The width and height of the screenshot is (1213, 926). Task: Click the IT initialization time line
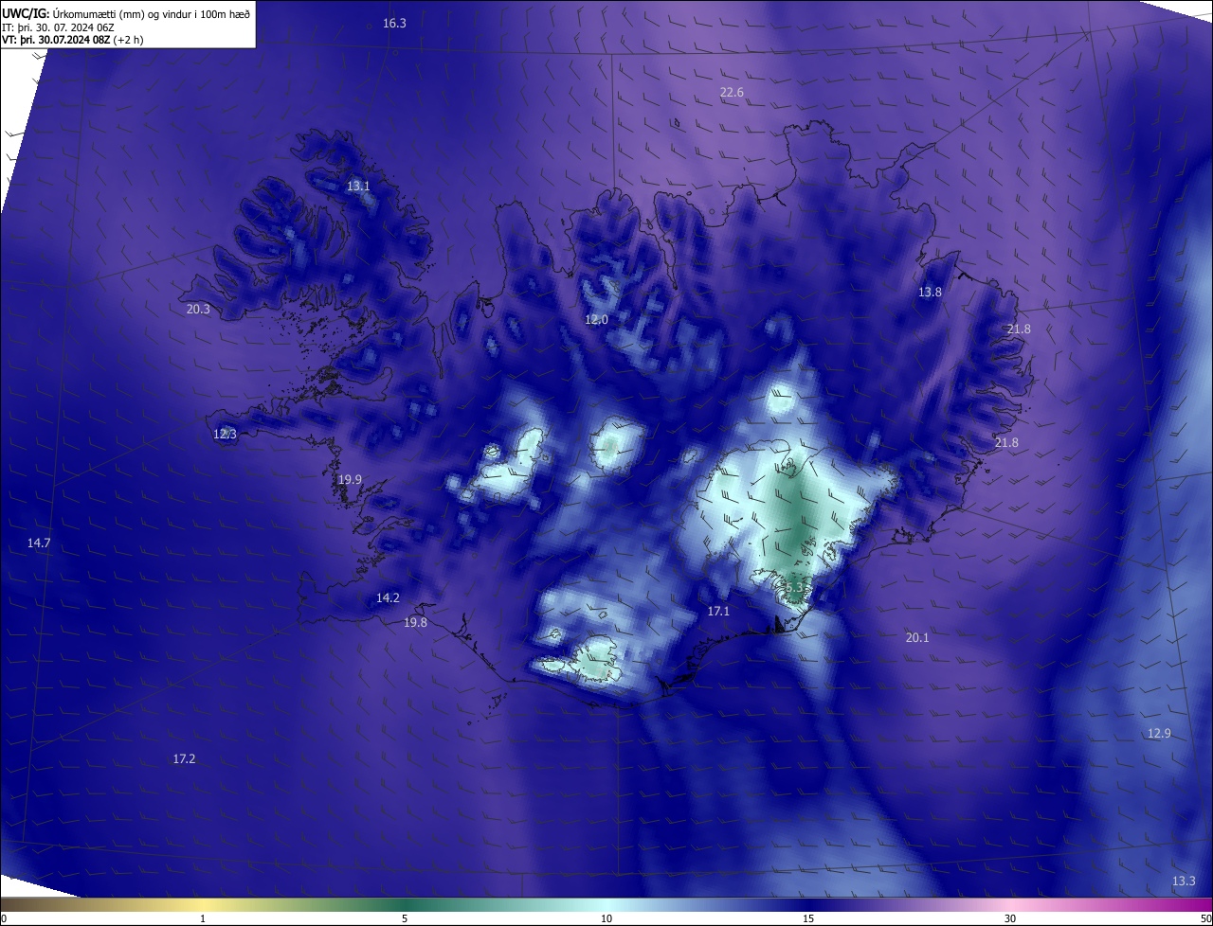tap(59, 27)
